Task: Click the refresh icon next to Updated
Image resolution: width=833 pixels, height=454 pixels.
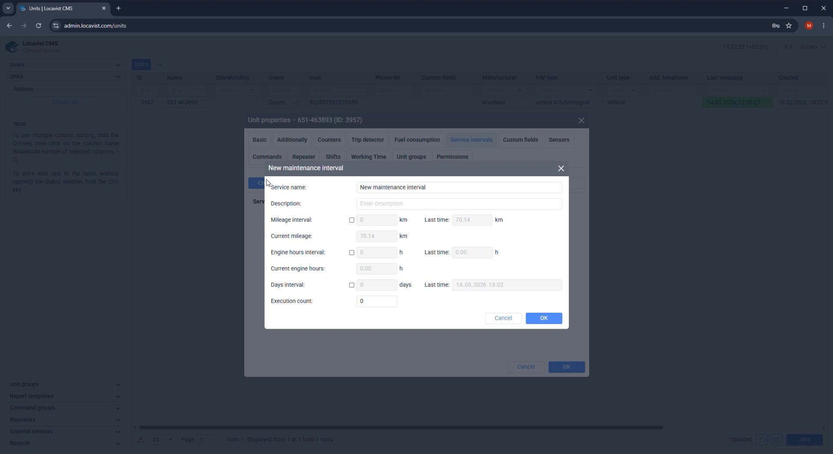Action: [761, 440]
